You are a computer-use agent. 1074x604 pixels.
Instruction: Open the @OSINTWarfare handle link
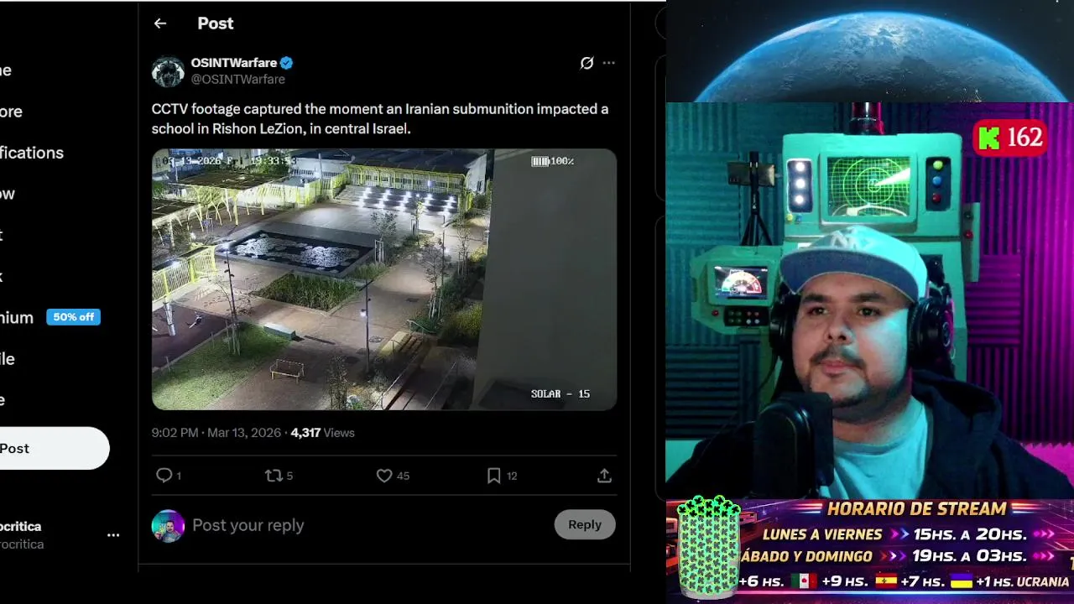(x=238, y=79)
